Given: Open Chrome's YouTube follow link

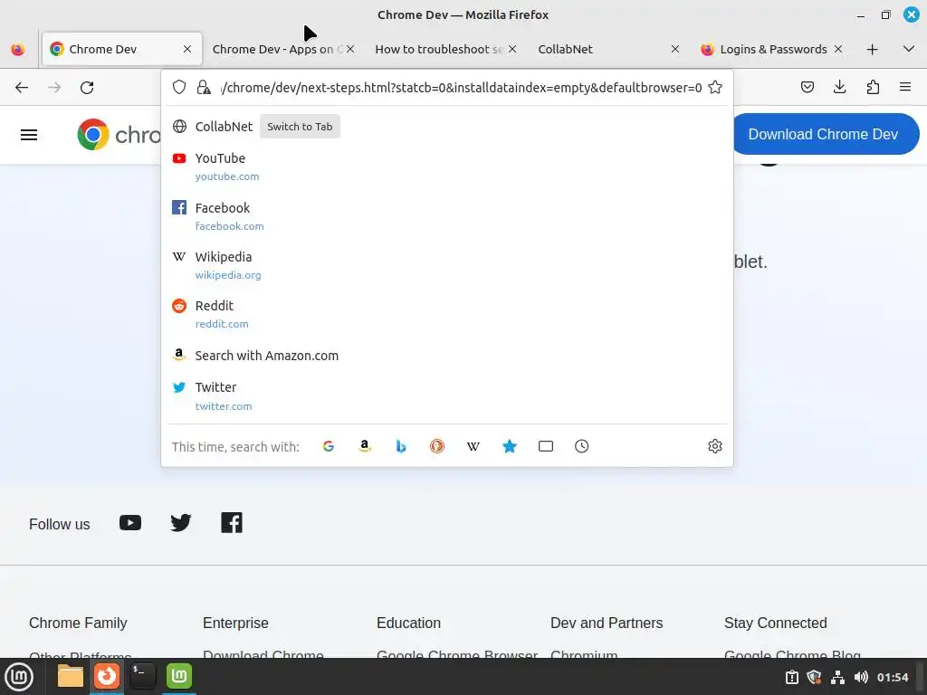Looking at the screenshot, I should pyautogui.click(x=130, y=523).
